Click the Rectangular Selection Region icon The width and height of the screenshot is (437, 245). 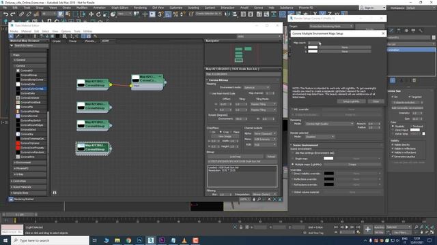coord(76,14)
